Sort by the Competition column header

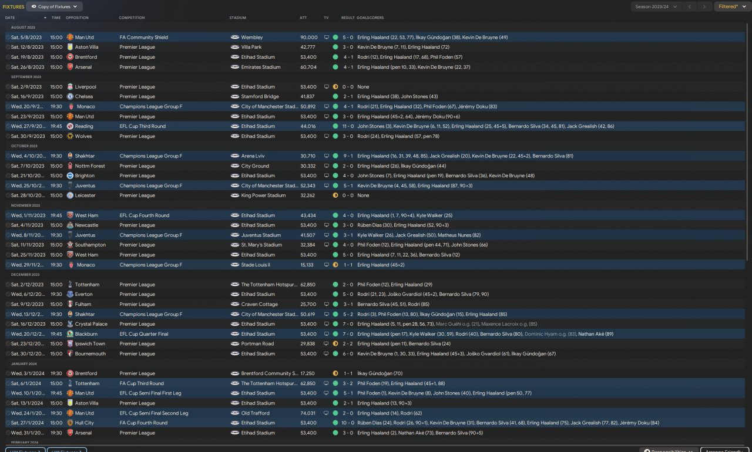click(132, 18)
